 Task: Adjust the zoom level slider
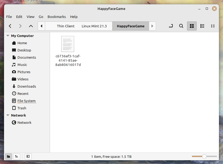click(204, 156)
